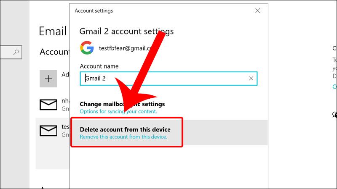Click the Account name input field

click(x=168, y=79)
